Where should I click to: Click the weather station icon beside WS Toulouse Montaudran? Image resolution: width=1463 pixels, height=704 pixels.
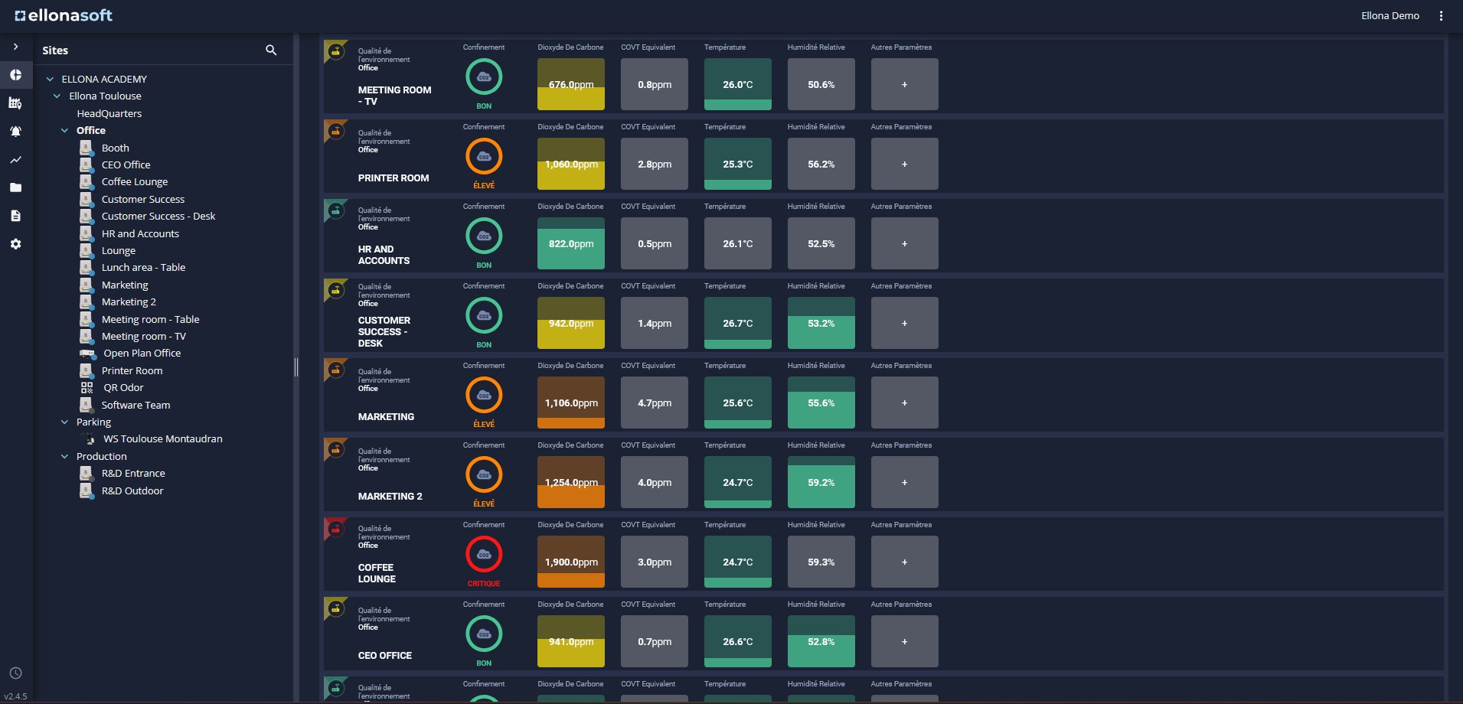pyautogui.click(x=89, y=438)
